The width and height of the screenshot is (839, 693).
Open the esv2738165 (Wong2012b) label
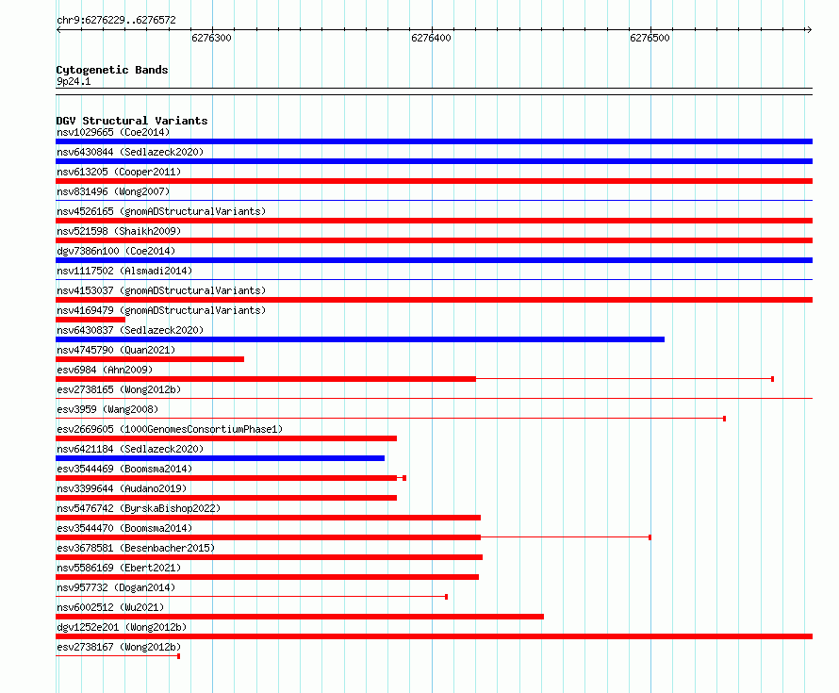click(x=119, y=389)
